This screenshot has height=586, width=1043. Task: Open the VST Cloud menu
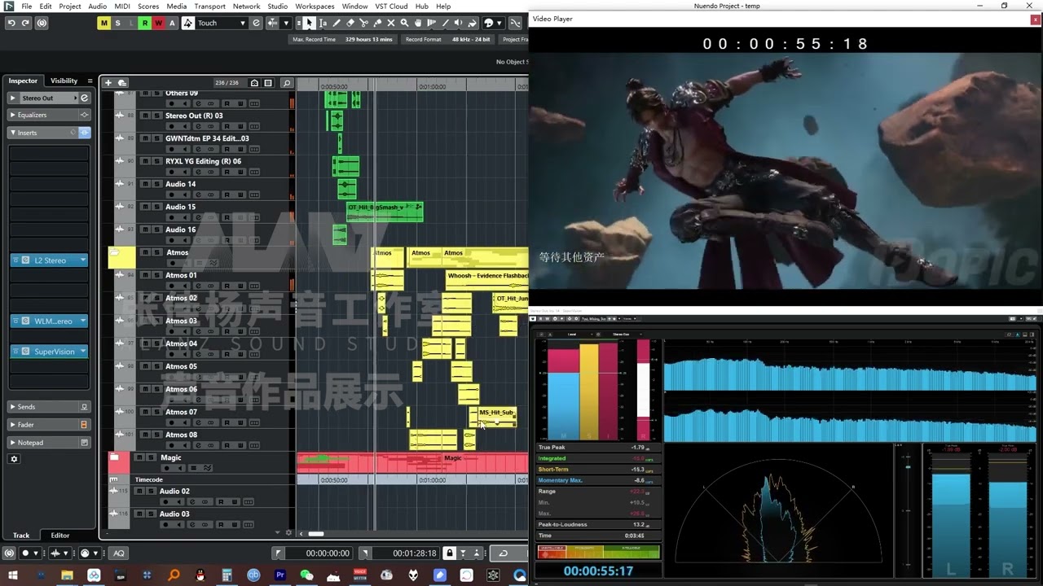click(x=391, y=6)
